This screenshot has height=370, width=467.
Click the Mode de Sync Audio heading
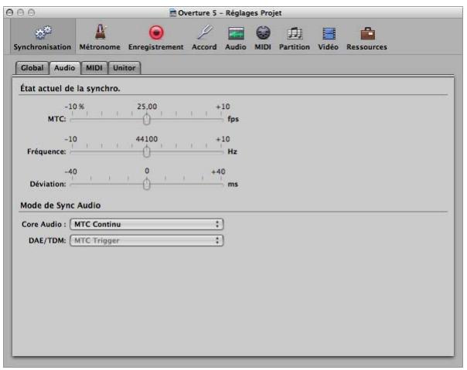(x=60, y=205)
